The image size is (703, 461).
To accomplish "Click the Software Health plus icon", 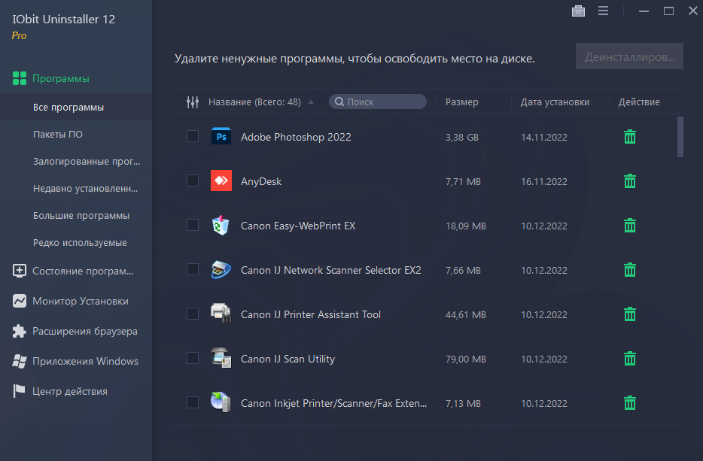I will coord(20,271).
